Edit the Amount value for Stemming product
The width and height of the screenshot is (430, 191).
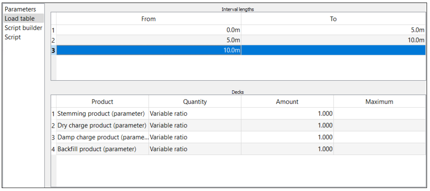click(287, 114)
